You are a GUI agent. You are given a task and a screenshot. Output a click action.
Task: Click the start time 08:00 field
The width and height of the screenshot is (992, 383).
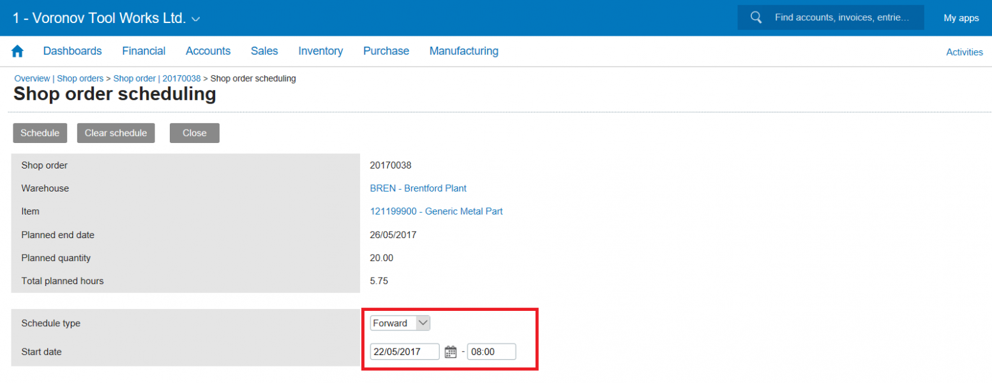coord(491,352)
